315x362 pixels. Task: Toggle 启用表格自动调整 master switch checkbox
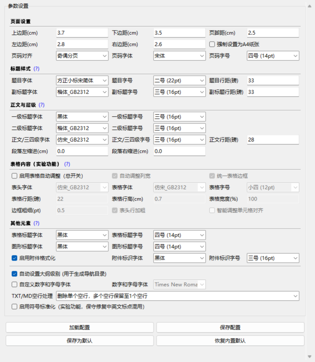[14, 176]
